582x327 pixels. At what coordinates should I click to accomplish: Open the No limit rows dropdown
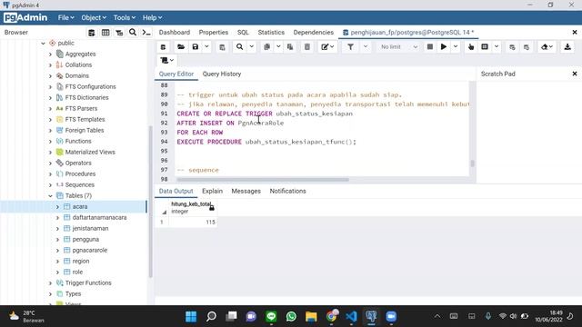click(399, 47)
